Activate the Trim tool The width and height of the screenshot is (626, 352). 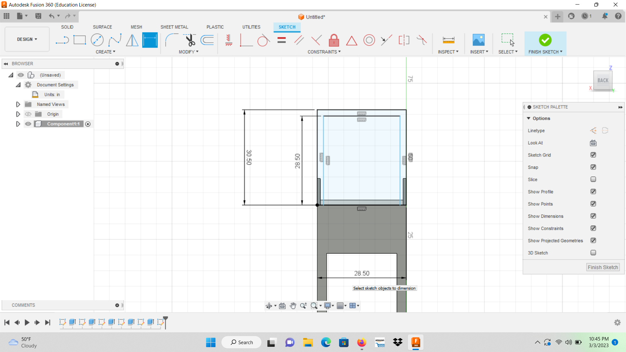pos(190,40)
